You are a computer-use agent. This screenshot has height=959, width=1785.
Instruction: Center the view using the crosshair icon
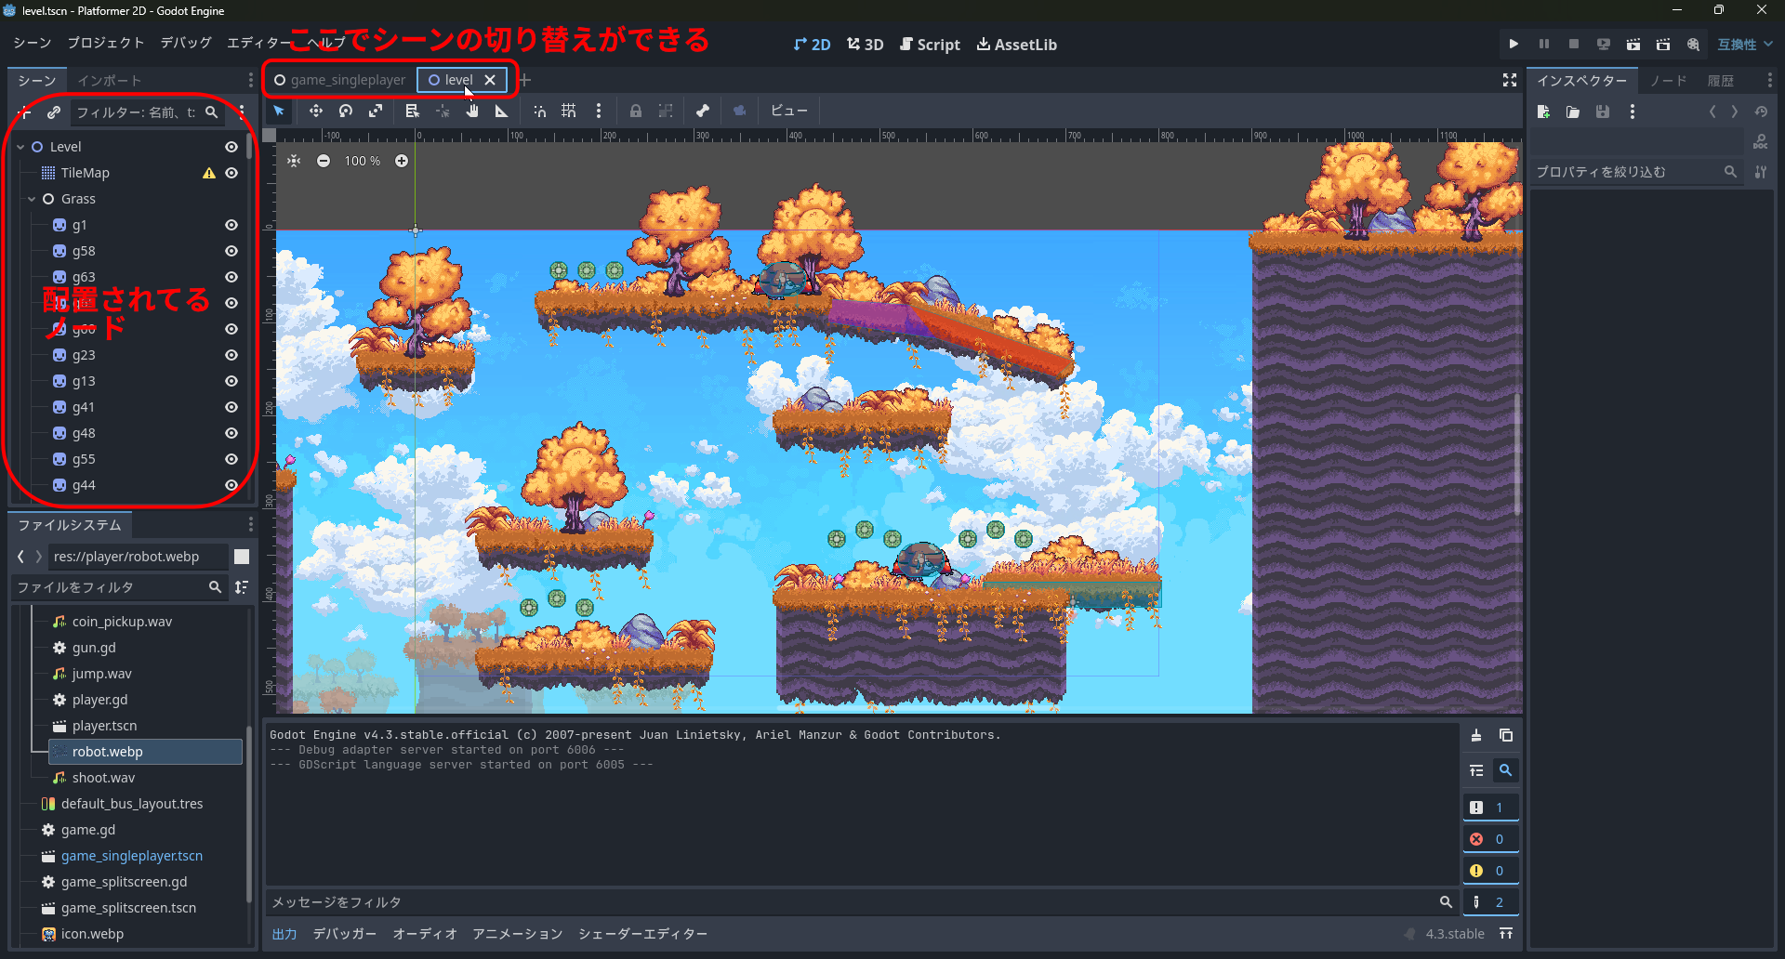click(x=294, y=161)
